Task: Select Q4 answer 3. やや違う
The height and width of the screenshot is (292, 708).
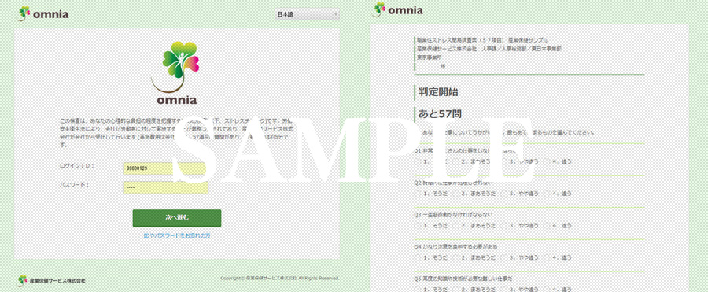Action: 520,257
